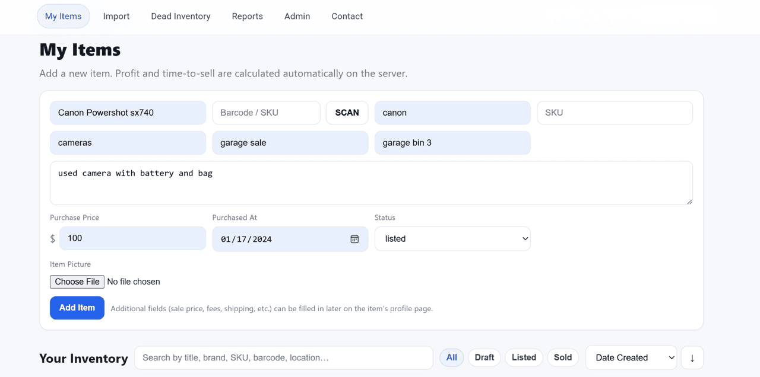Select the Draft filter pill

coord(484,357)
